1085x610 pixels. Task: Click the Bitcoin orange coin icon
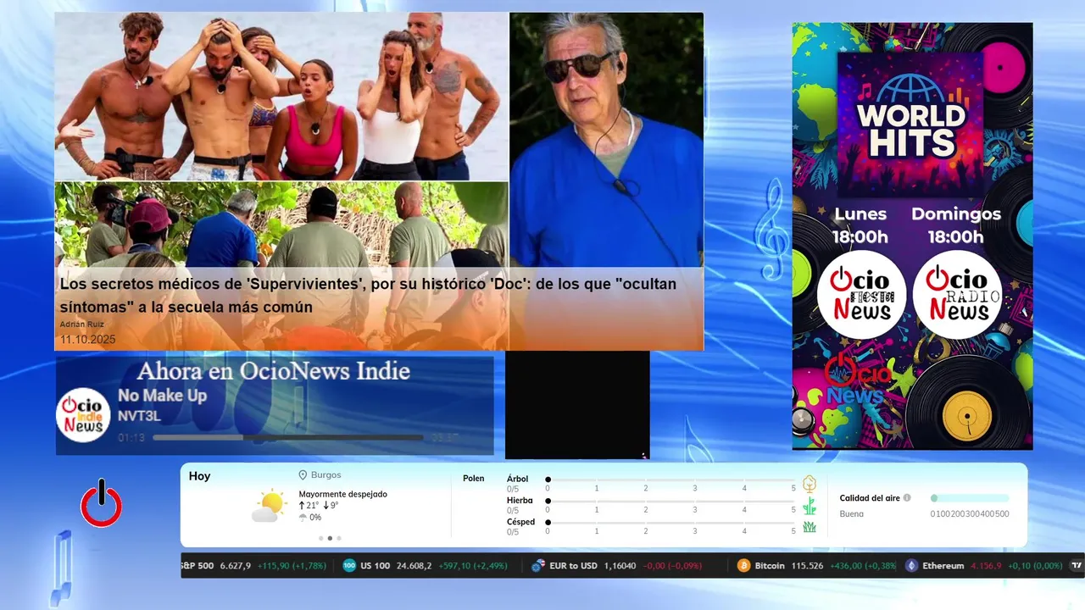743,565
